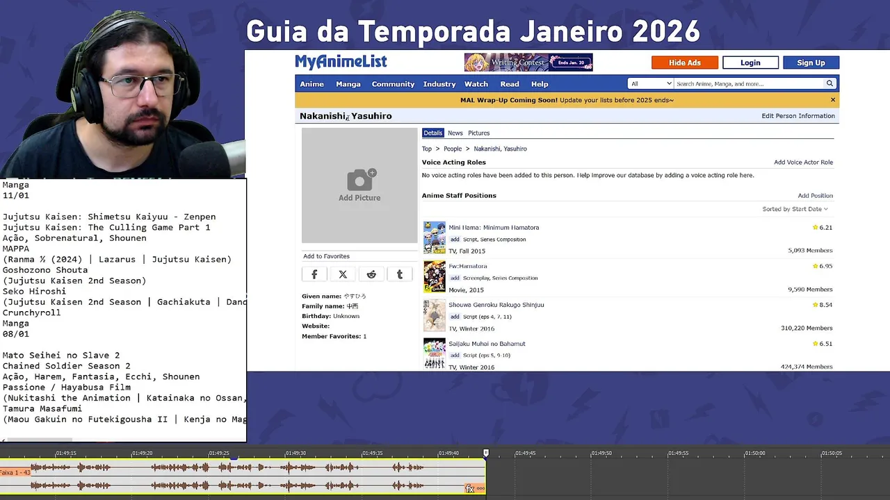Click Add to Favorites
Screen dimensions: 890x500
coord(326,256)
